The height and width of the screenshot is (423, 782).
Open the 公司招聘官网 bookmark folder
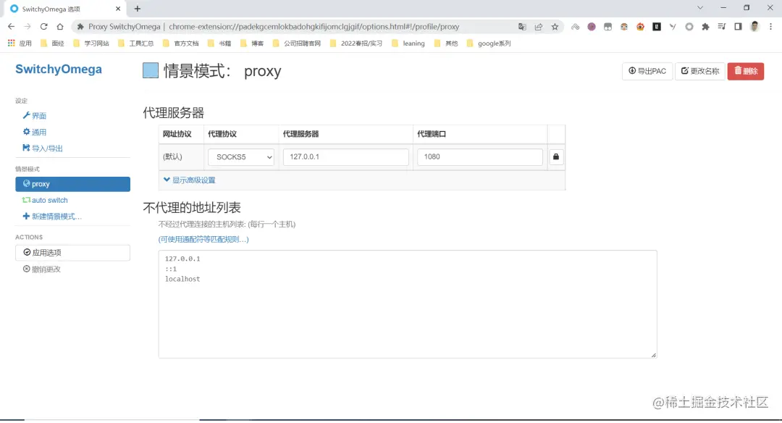pos(297,43)
